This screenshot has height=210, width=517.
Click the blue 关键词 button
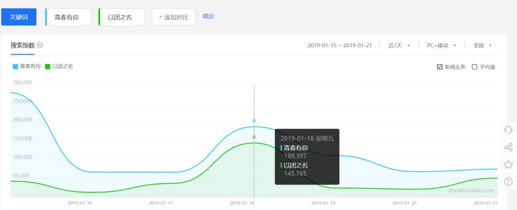click(x=19, y=17)
